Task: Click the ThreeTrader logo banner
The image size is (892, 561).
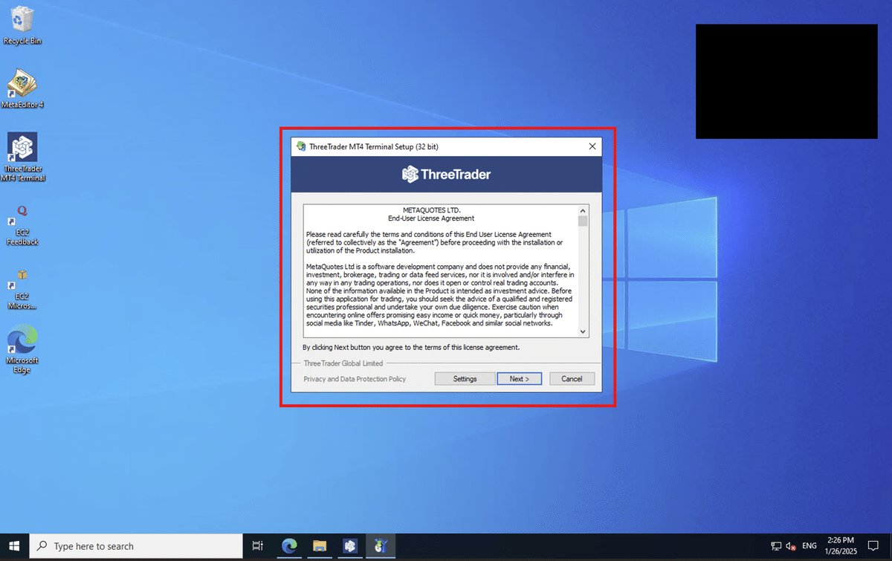Action: coord(446,175)
